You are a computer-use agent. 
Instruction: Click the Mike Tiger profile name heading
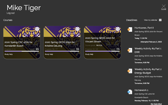pyautogui.click(x=24, y=8)
